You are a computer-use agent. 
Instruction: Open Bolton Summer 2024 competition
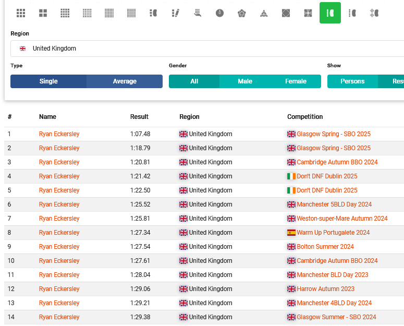(325, 247)
